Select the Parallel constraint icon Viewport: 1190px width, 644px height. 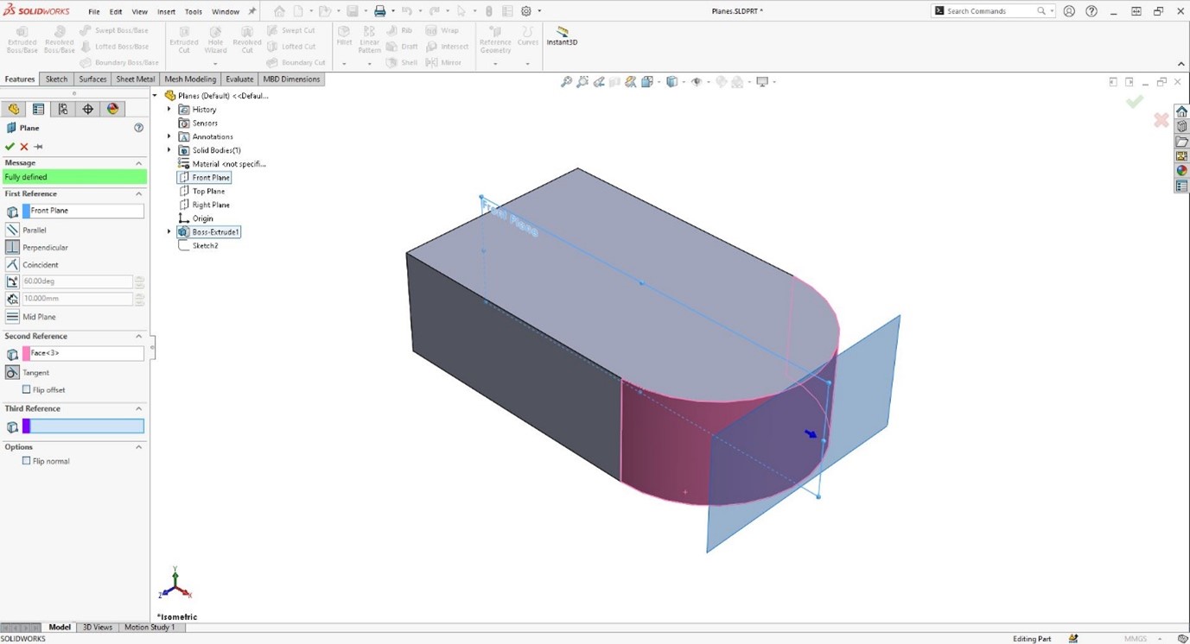12,230
